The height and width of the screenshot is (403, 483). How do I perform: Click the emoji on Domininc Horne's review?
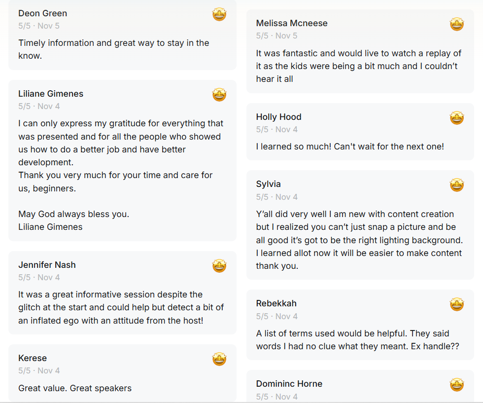(457, 385)
